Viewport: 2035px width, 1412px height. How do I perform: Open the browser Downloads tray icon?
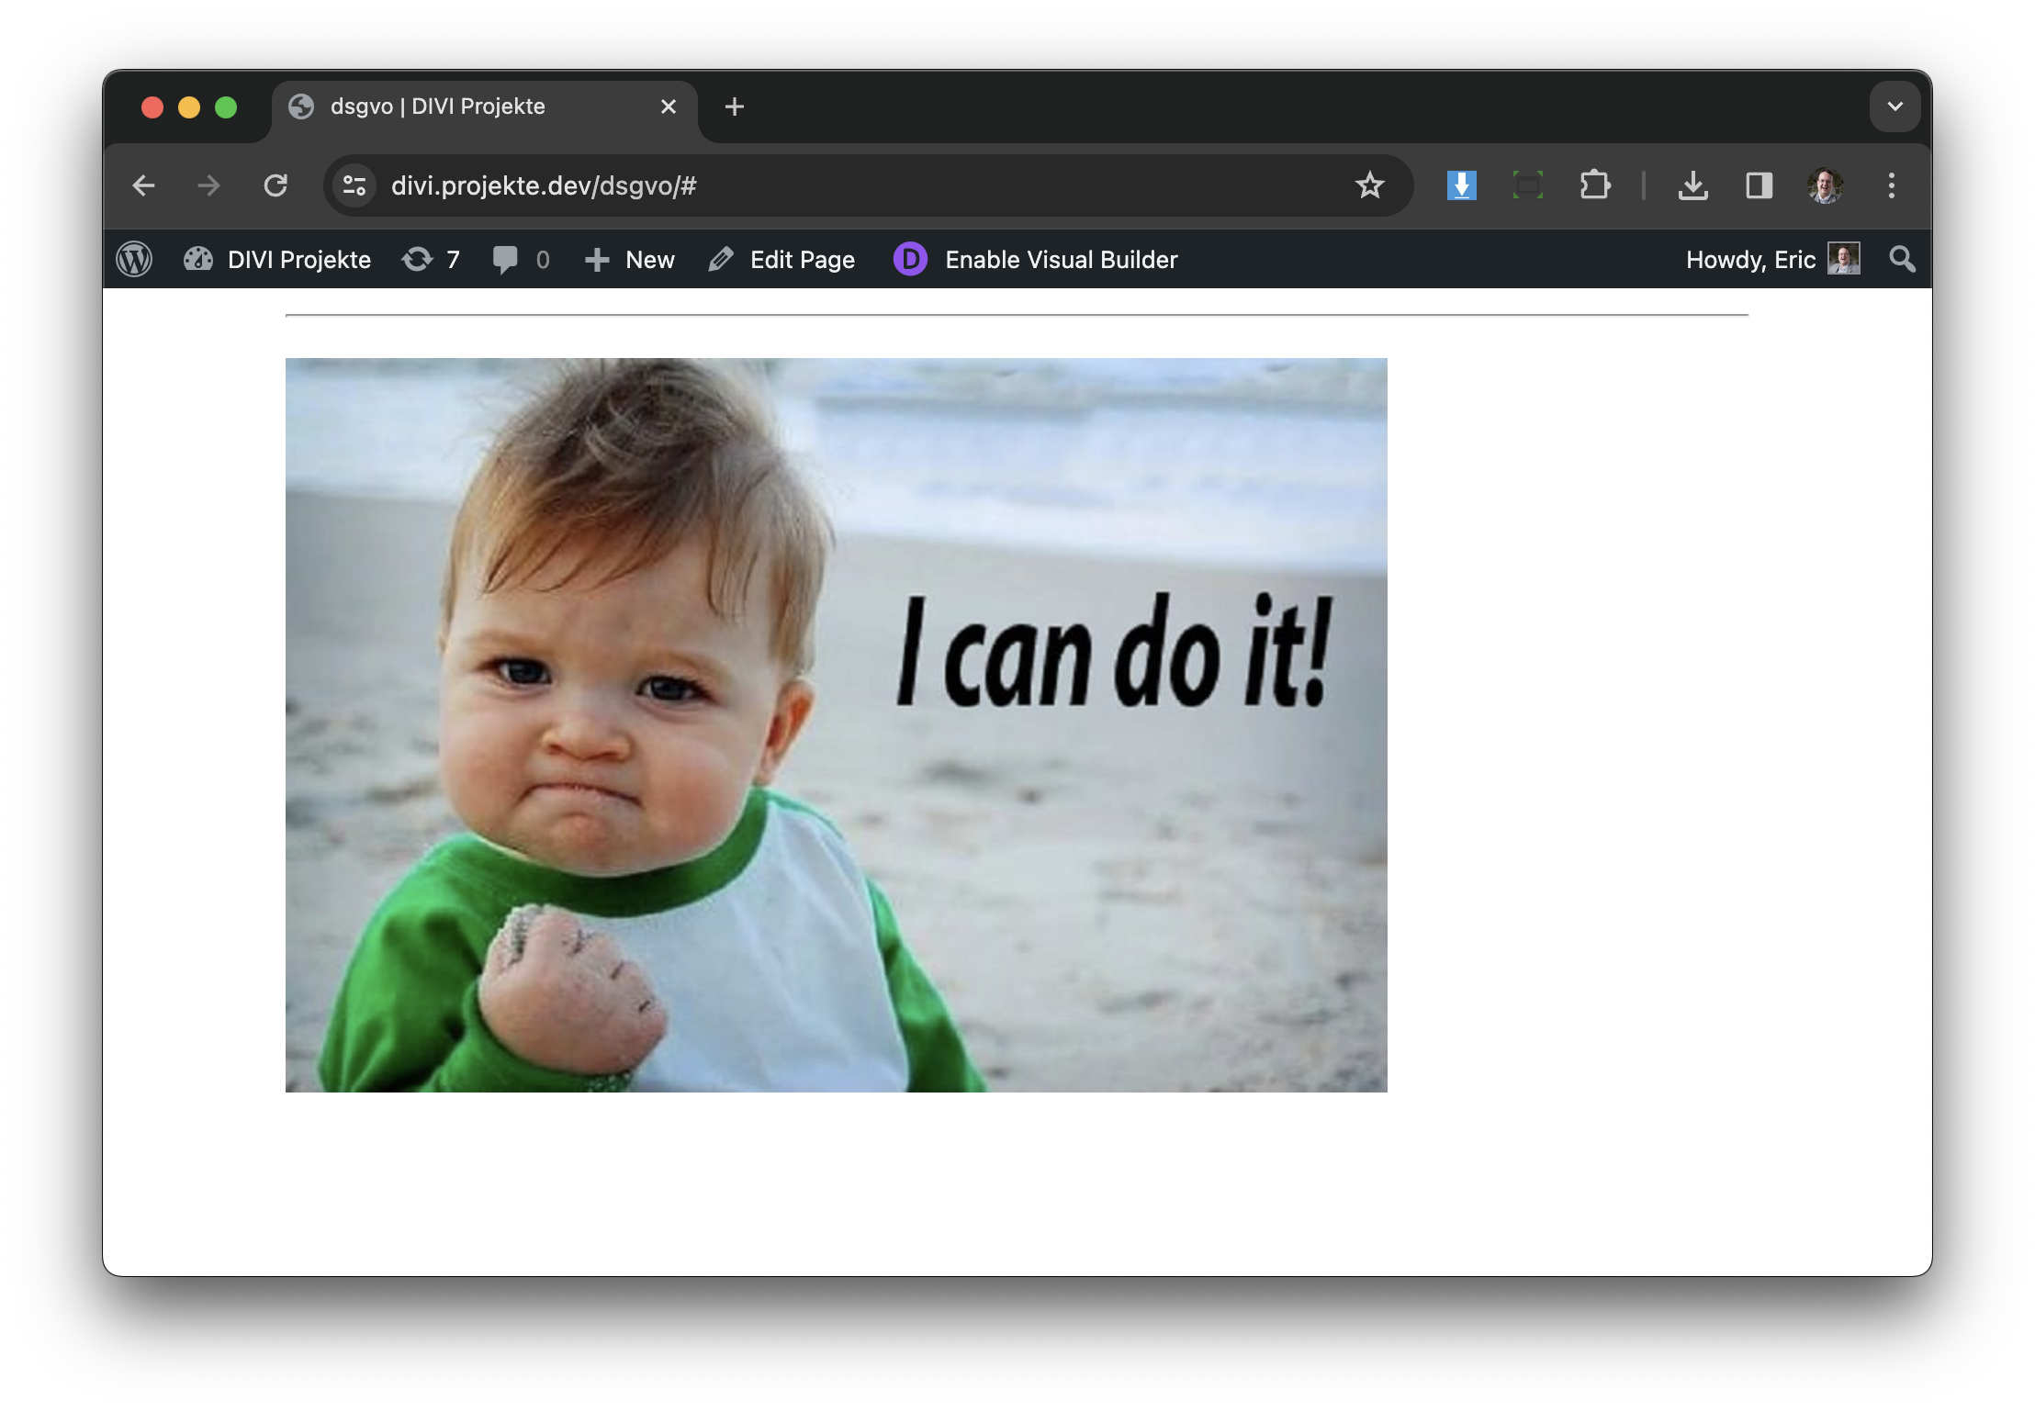click(x=1692, y=185)
